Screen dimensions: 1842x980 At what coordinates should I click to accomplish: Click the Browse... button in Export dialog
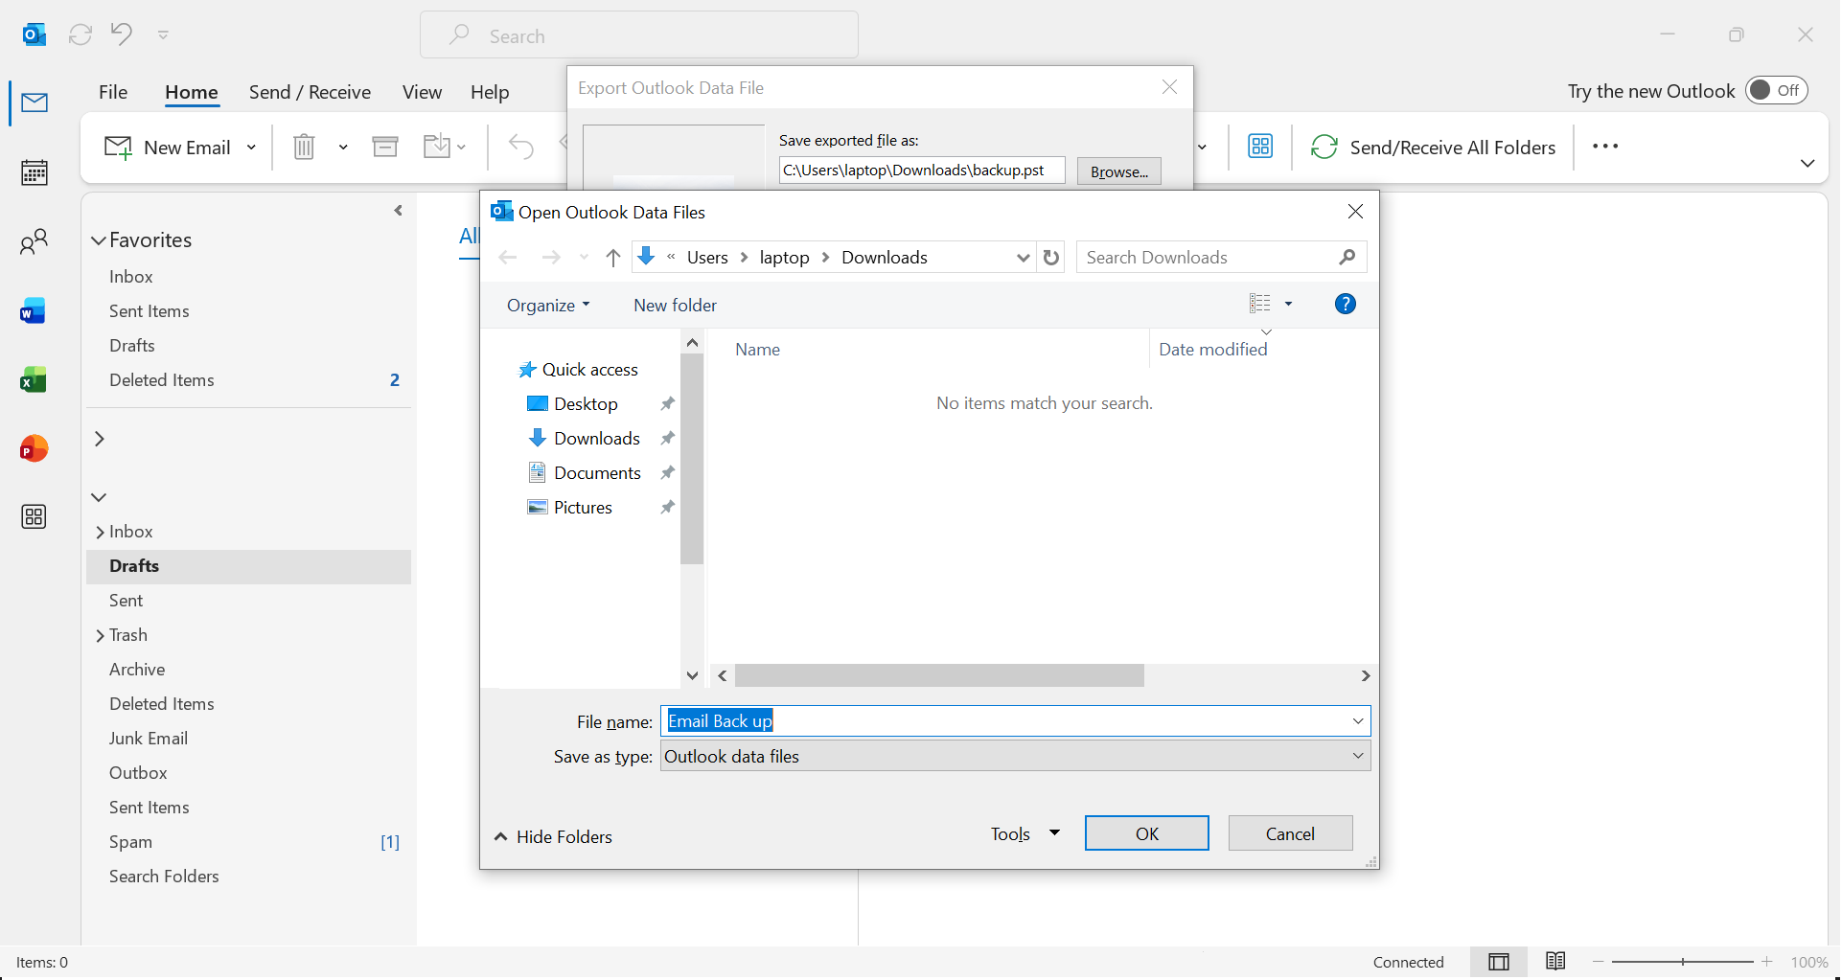(1118, 171)
